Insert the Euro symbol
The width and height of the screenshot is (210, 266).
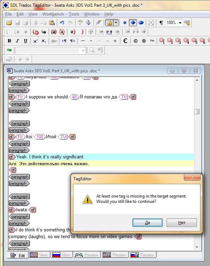pyautogui.click(x=125, y=41)
